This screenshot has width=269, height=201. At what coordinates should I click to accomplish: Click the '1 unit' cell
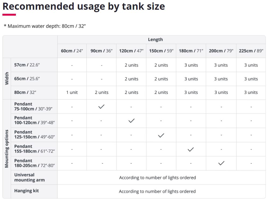coord(72,93)
